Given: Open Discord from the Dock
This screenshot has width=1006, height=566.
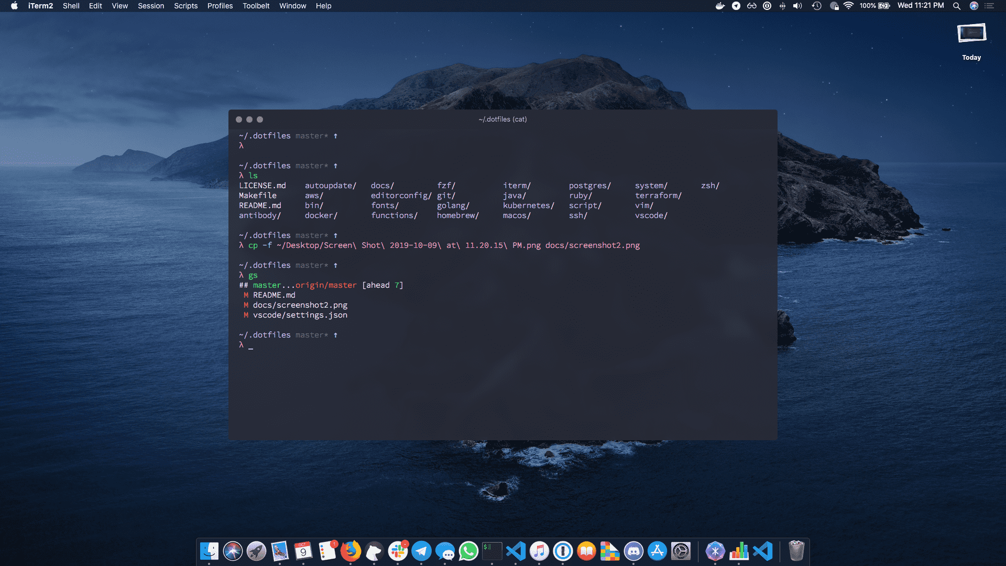Looking at the screenshot, I should click(633, 551).
